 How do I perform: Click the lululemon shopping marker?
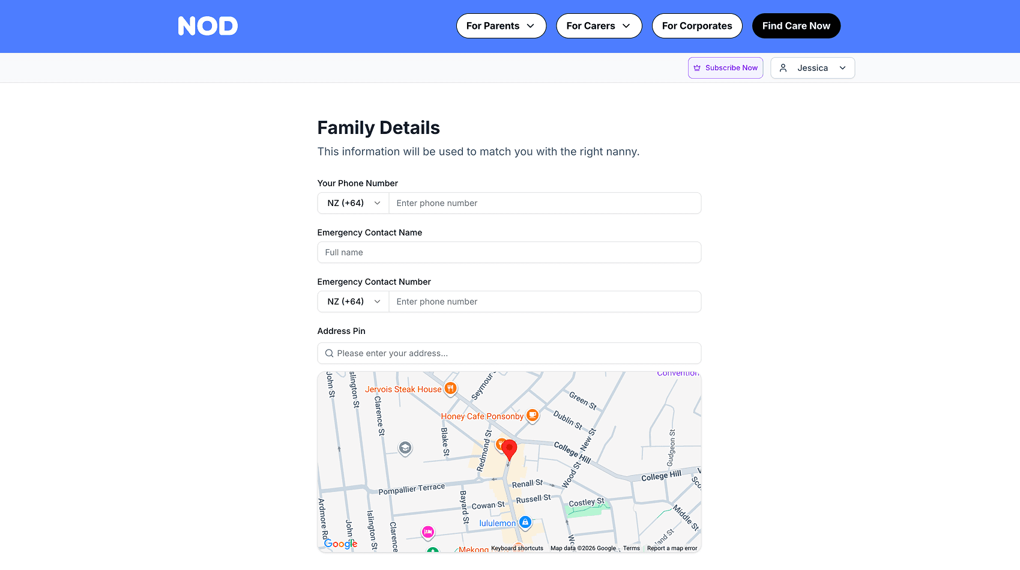tap(525, 523)
